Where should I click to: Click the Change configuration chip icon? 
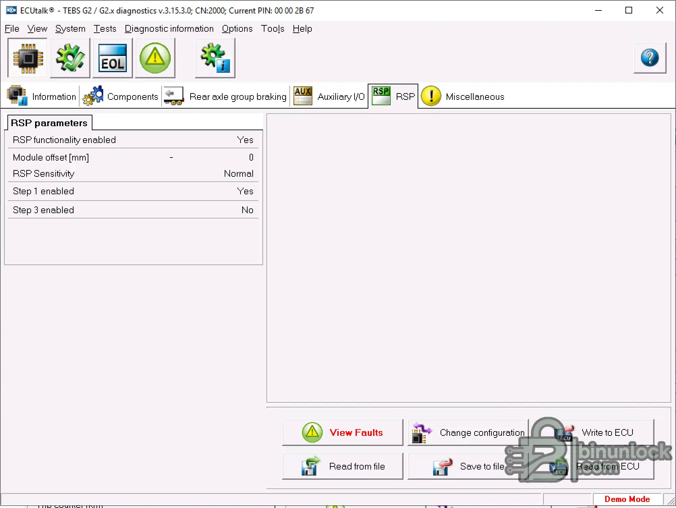click(422, 432)
